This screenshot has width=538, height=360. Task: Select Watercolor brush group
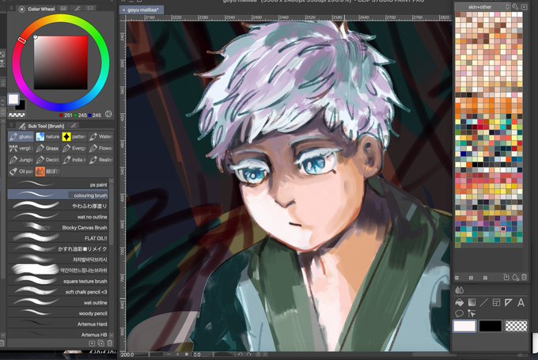(100, 137)
